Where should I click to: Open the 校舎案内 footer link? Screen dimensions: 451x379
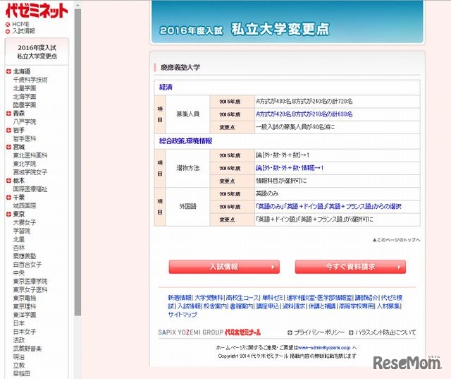(x=216, y=306)
